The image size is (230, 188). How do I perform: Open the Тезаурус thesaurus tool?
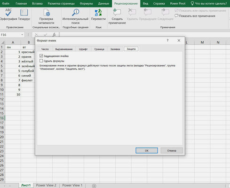pos(24,15)
